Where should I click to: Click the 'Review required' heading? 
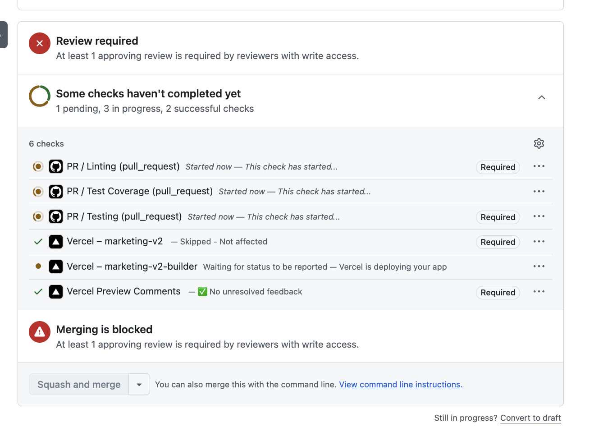(97, 41)
